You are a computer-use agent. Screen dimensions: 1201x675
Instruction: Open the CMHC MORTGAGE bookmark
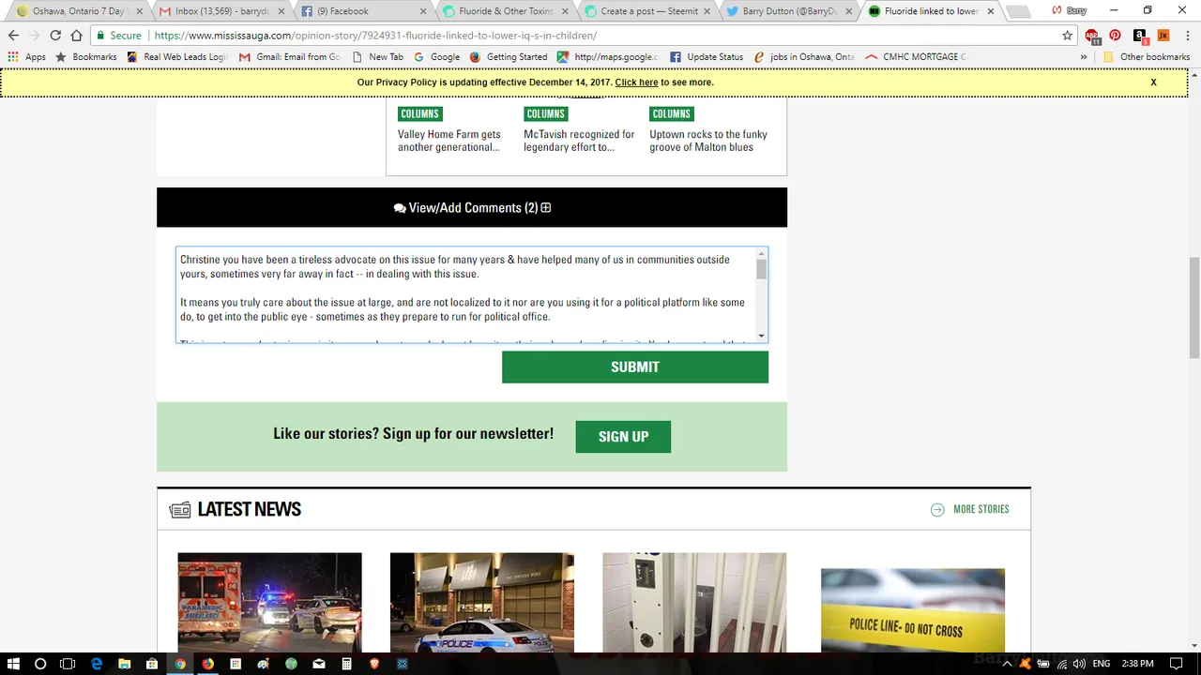click(x=915, y=57)
